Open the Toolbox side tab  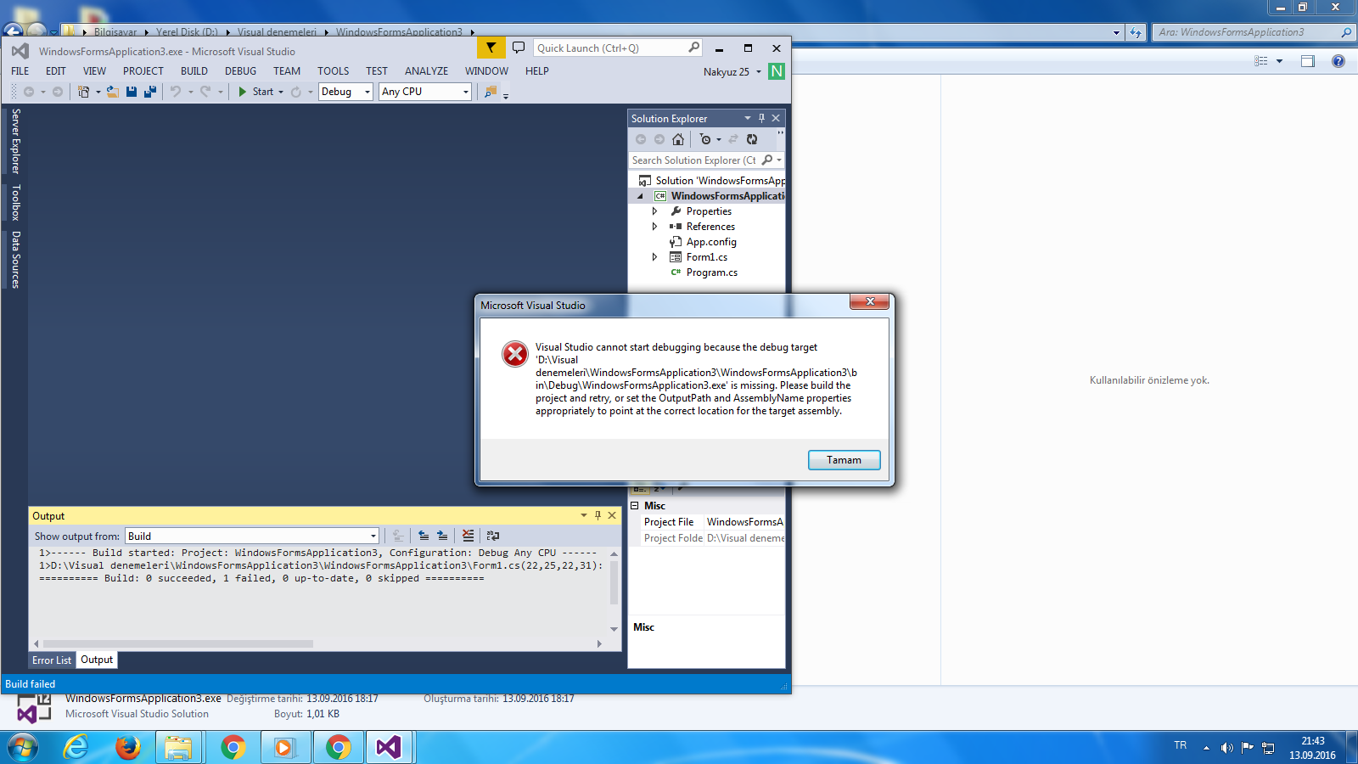pos(15,203)
